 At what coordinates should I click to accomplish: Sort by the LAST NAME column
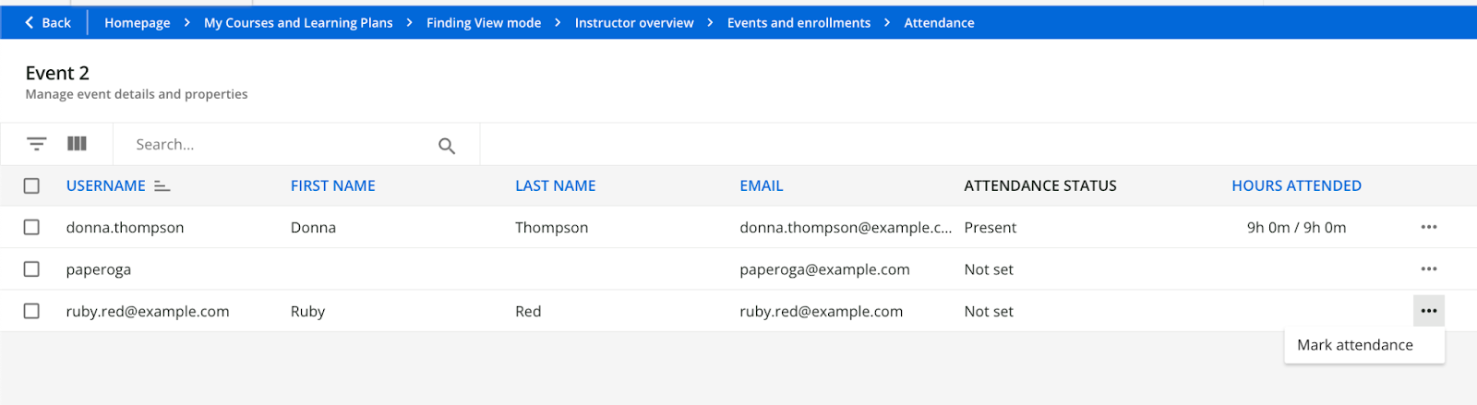[x=555, y=186]
